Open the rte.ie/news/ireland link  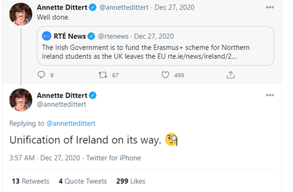point(202,57)
